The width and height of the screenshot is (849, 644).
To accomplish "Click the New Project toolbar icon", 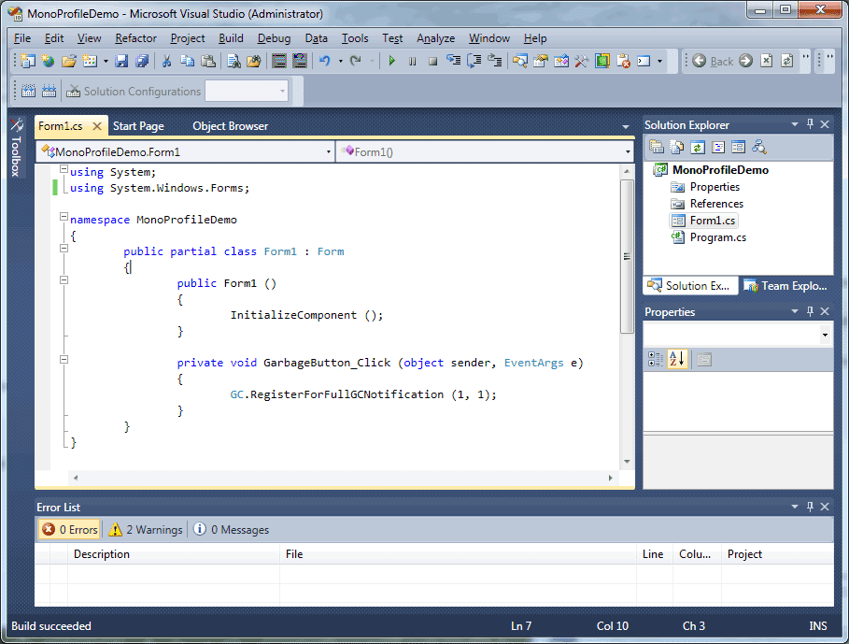I will click(28, 61).
